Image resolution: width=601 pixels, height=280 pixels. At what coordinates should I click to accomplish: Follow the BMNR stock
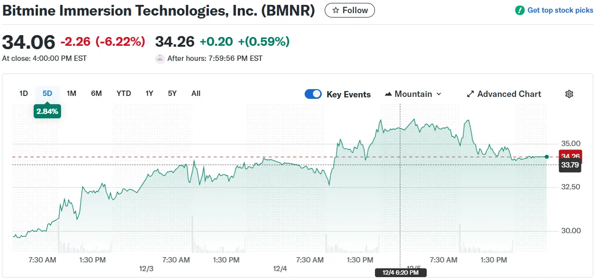pyautogui.click(x=350, y=10)
